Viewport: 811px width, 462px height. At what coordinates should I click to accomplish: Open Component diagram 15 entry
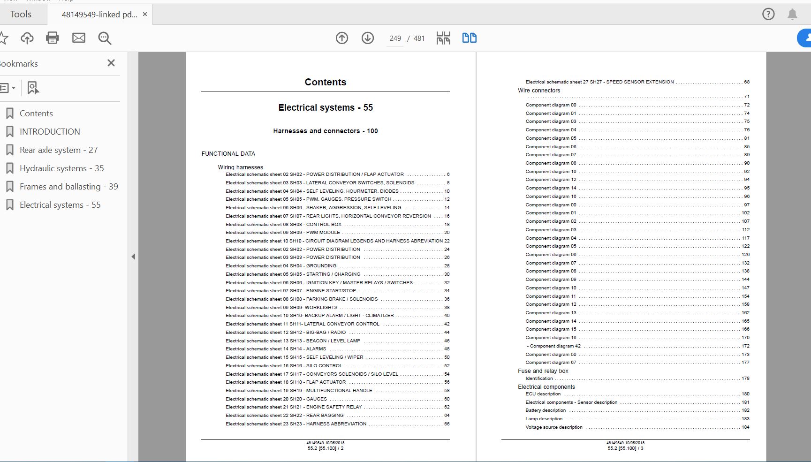(637, 329)
